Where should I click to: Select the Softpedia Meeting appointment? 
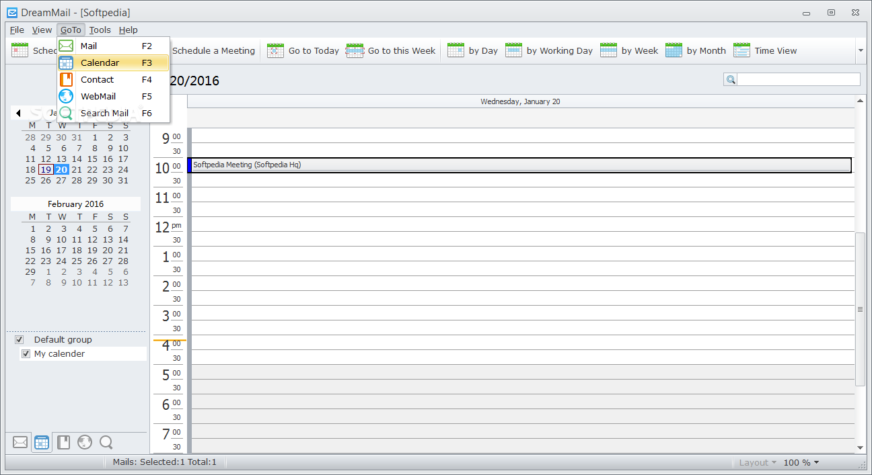(x=519, y=165)
